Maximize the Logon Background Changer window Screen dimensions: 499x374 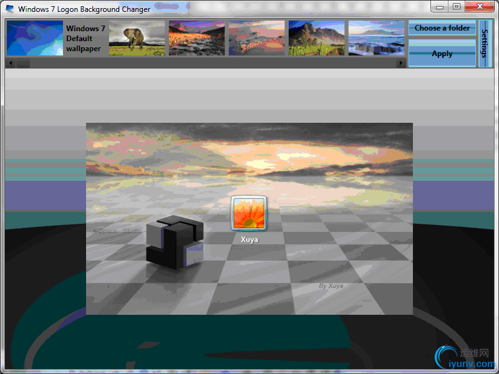[457, 7]
